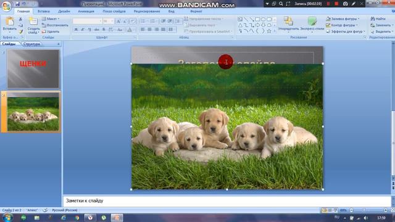Open the round Office button menu
The image size is (395, 222).
point(6,6)
